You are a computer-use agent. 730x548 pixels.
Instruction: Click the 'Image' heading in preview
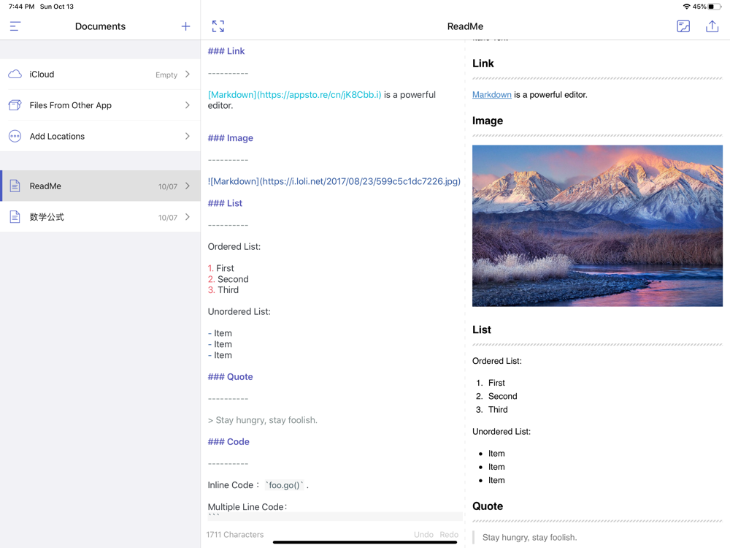(x=488, y=121)
